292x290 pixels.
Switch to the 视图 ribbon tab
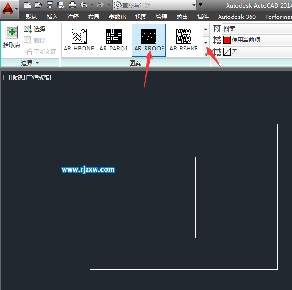141,17
